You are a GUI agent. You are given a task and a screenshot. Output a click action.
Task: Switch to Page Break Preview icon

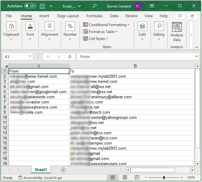pyautogui.click(x=137, y=177)
